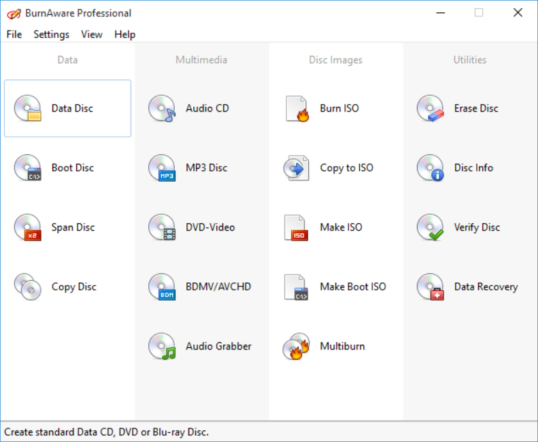The width and height of the screenshot is (538, 442).
Task: Click the Data Recovery label
Action: (x=486, y=287)
